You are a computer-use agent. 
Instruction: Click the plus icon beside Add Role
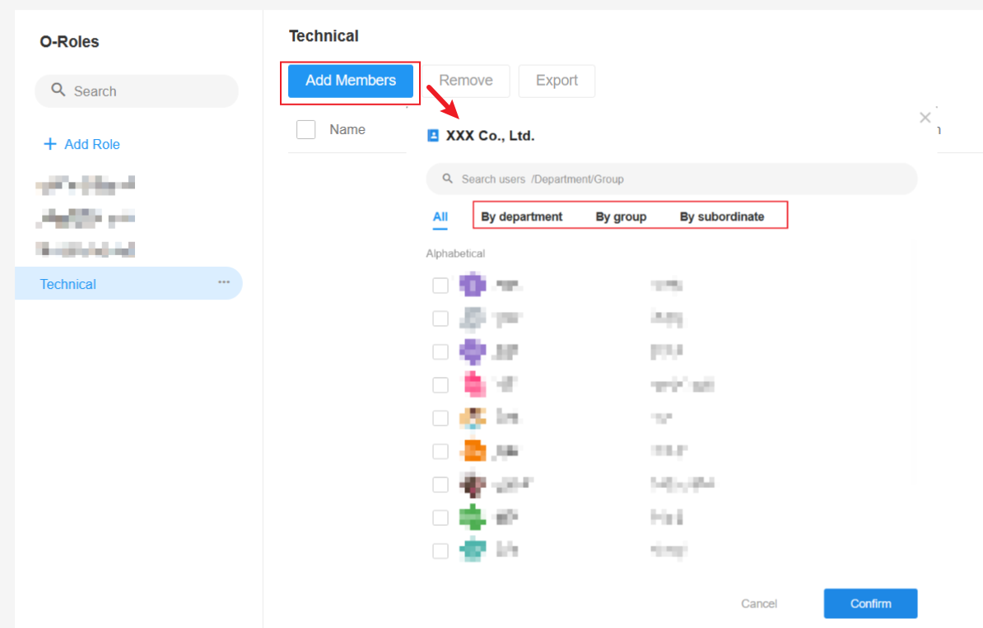[x=50, y=144]
